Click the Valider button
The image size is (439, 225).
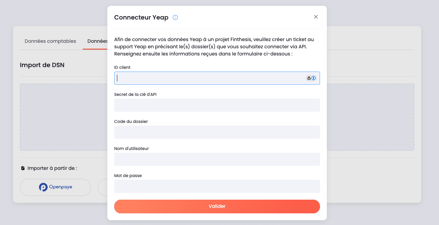(217, 206)
